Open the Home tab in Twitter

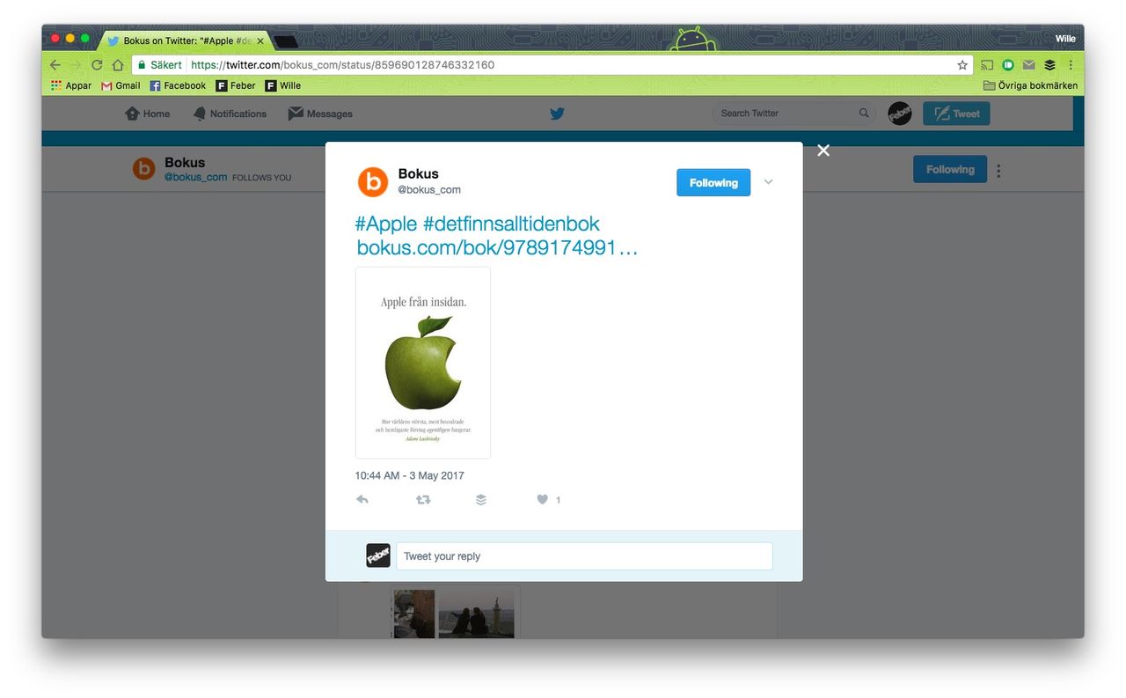point(147,114)
